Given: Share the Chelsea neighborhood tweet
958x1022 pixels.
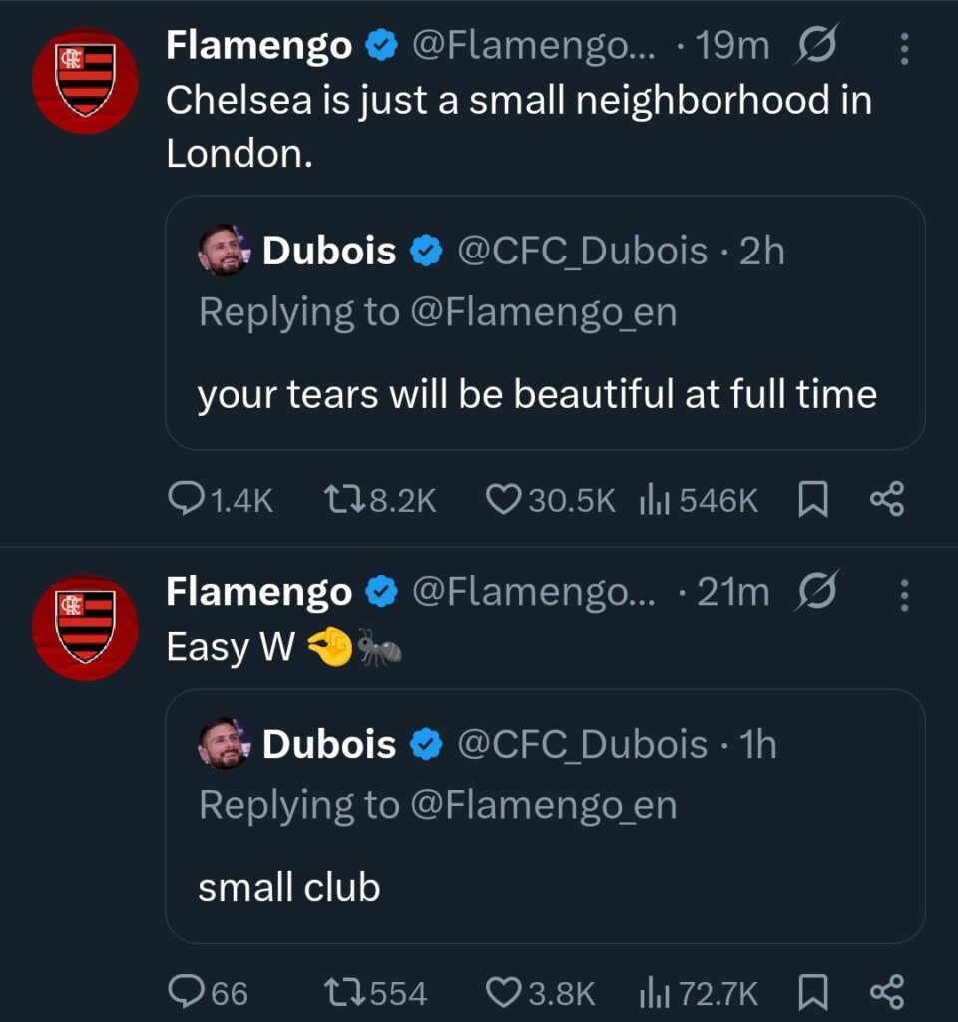Looking at the screenshot, I should pyautogui.click(x=887, y=499).
